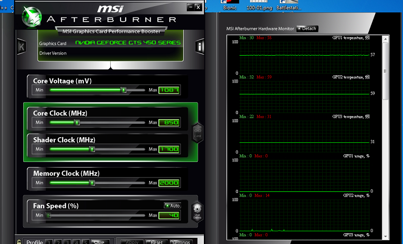403x244 pixels.
Task: Open Afterburner Settings
Action: pos(181,242)
